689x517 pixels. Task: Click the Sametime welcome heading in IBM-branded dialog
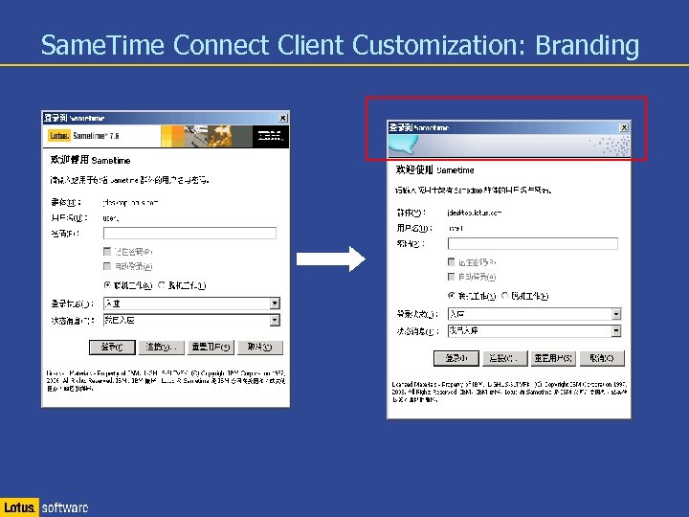tap(91, 160)
